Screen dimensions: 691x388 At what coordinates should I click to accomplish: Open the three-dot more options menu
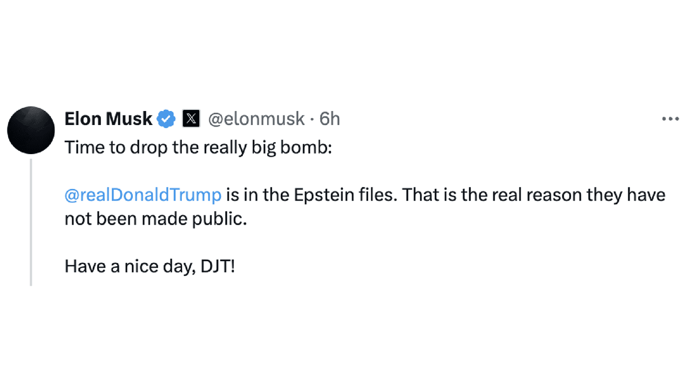(670, 119)
